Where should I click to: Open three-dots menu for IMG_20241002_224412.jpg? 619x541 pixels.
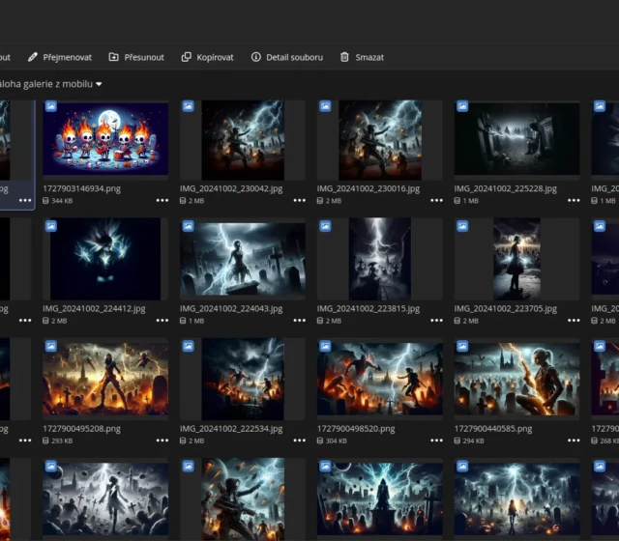point(162,320)
